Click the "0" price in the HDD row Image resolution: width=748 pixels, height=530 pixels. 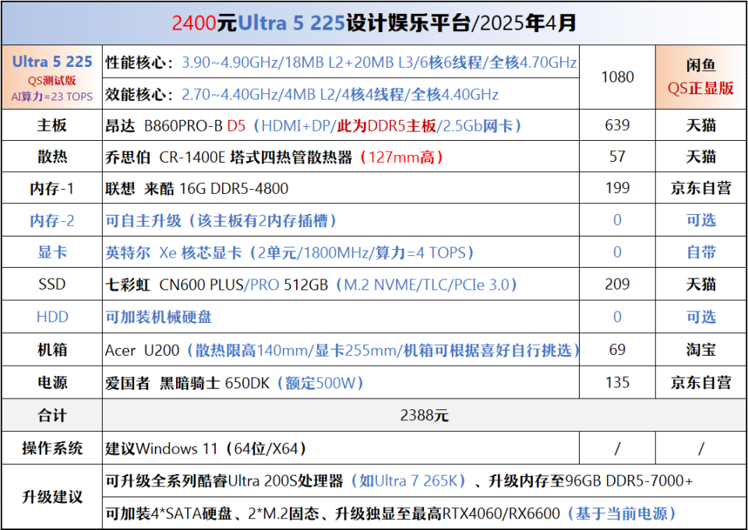[x=617, y=317]
